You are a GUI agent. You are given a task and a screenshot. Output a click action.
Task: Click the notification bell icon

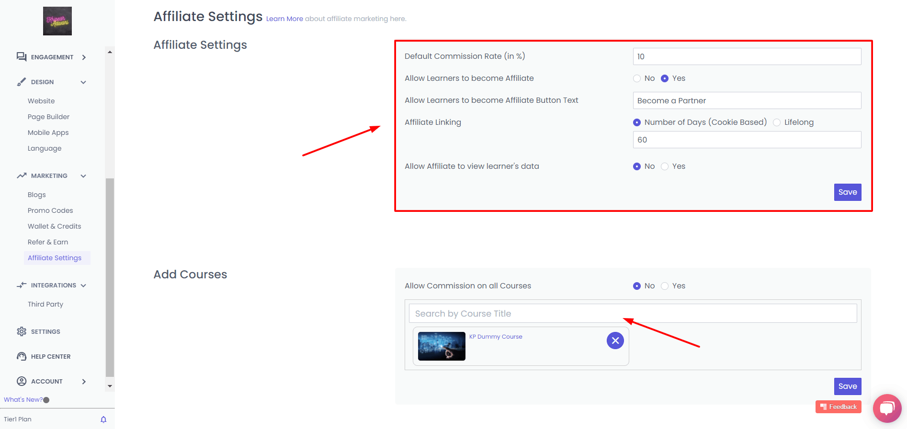(103, 419)
